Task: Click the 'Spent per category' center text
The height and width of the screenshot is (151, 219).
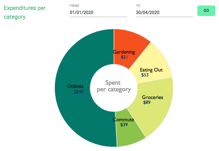Action: (x=114, y=86)
